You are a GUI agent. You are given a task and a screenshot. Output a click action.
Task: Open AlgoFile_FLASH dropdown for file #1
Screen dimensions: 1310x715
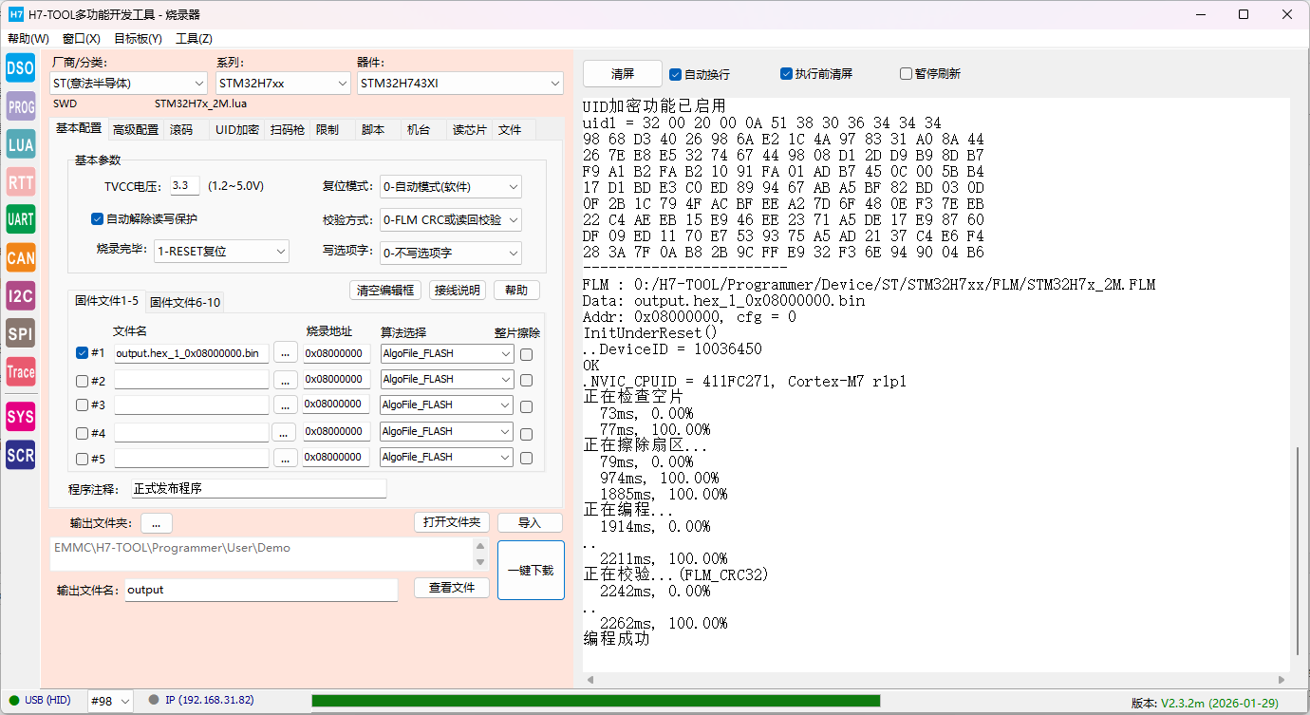coord(446,353)
